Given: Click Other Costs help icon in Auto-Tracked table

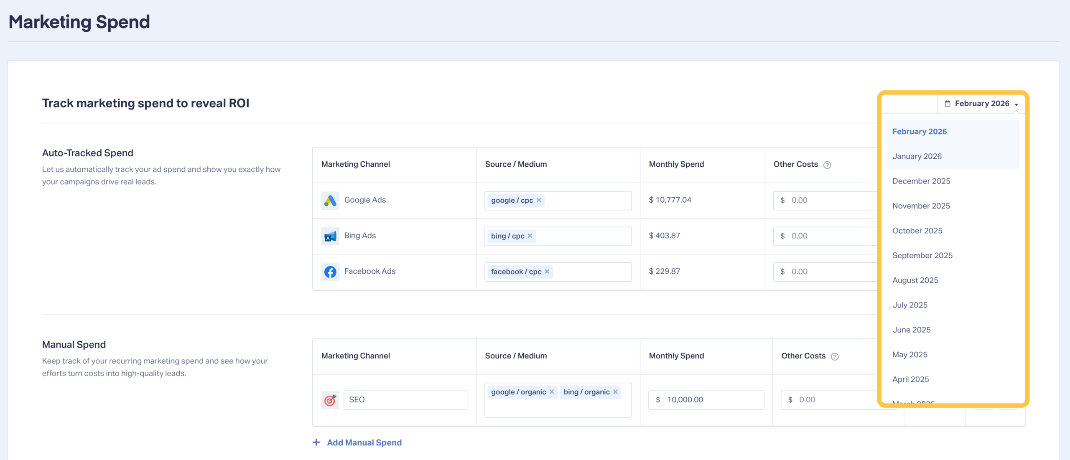Looking at the screenshot, I should pyautogui.click(x=827, y=165).
